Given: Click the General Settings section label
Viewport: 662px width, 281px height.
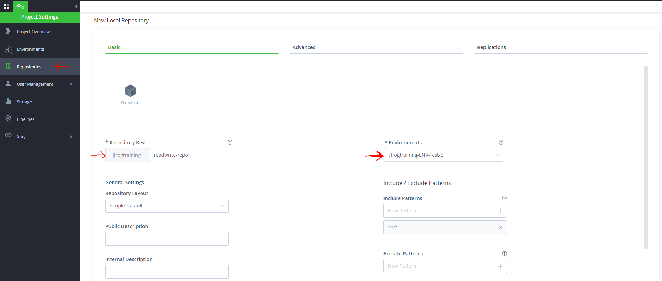Looking at the screenshot, I should point(125,183).
